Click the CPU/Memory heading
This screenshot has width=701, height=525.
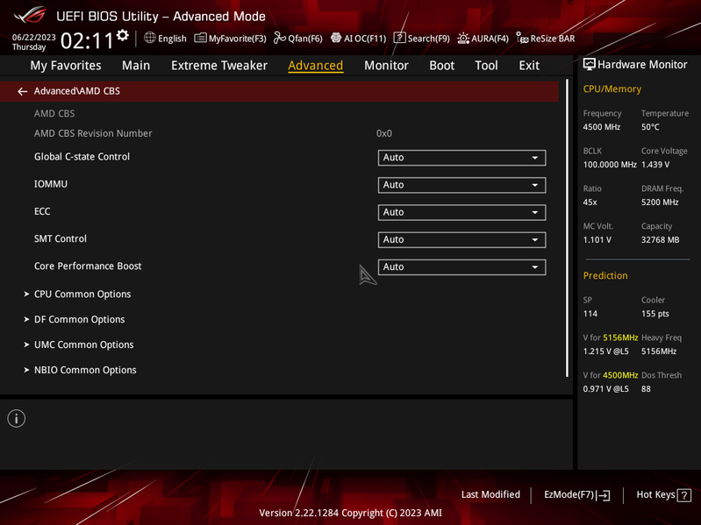tap(612, 89)
